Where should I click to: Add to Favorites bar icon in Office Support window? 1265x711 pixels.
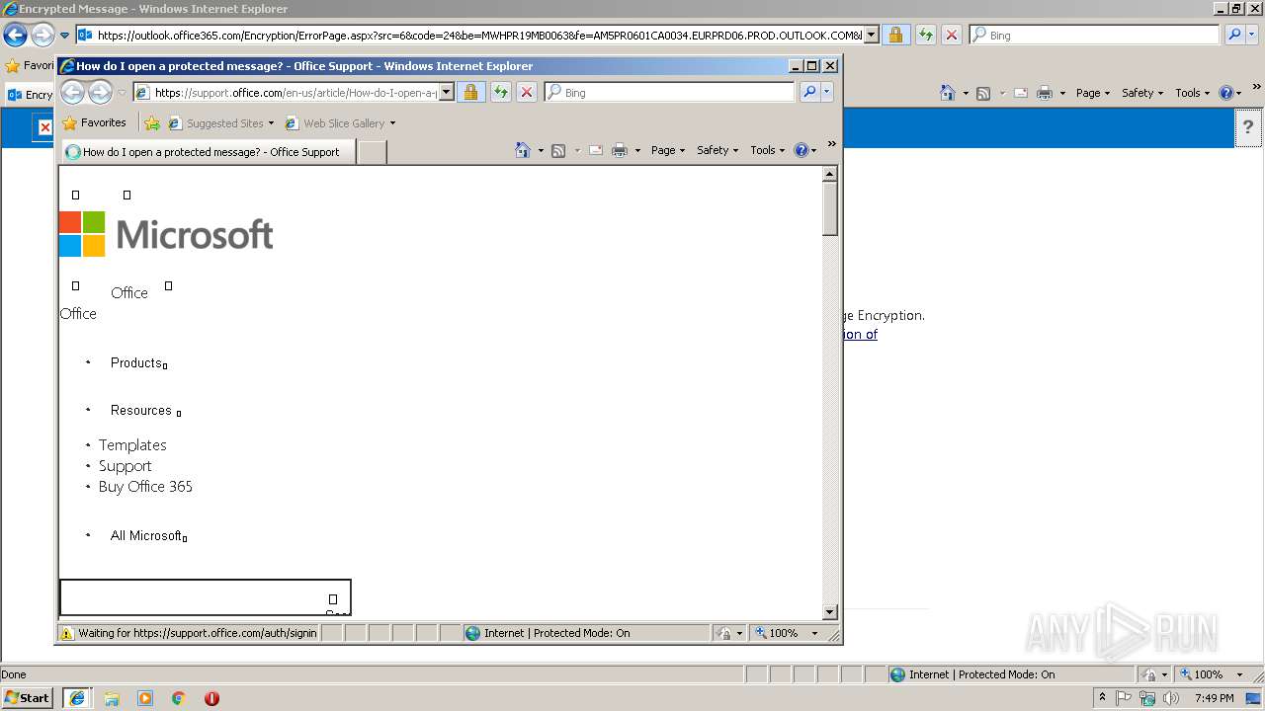tap(151, 123)
